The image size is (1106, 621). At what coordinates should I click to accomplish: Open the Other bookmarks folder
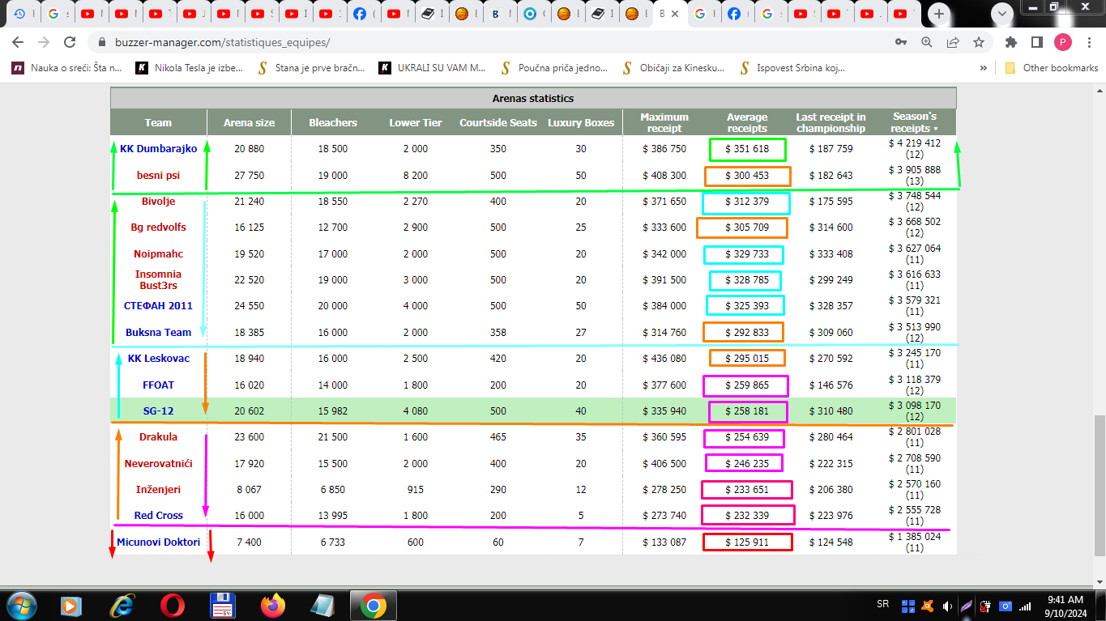1052,68
